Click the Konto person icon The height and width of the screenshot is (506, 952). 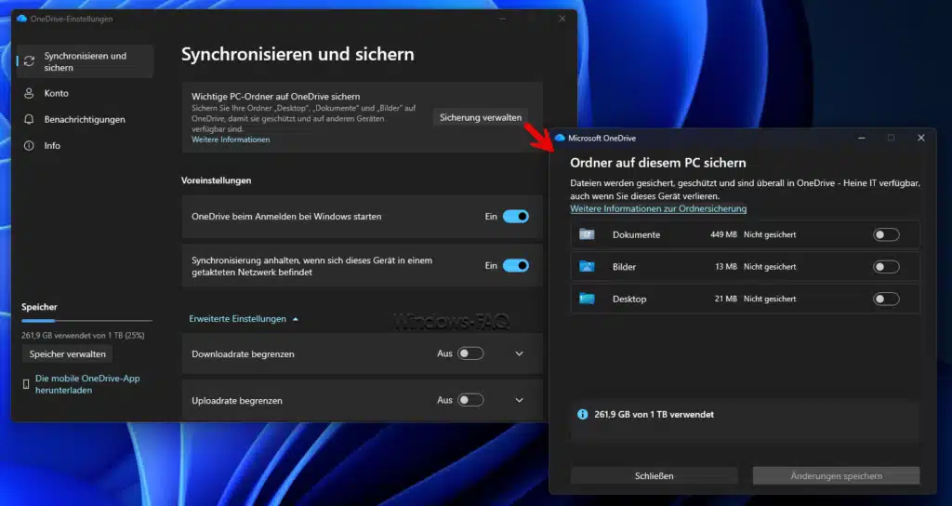tap(29, 93)
